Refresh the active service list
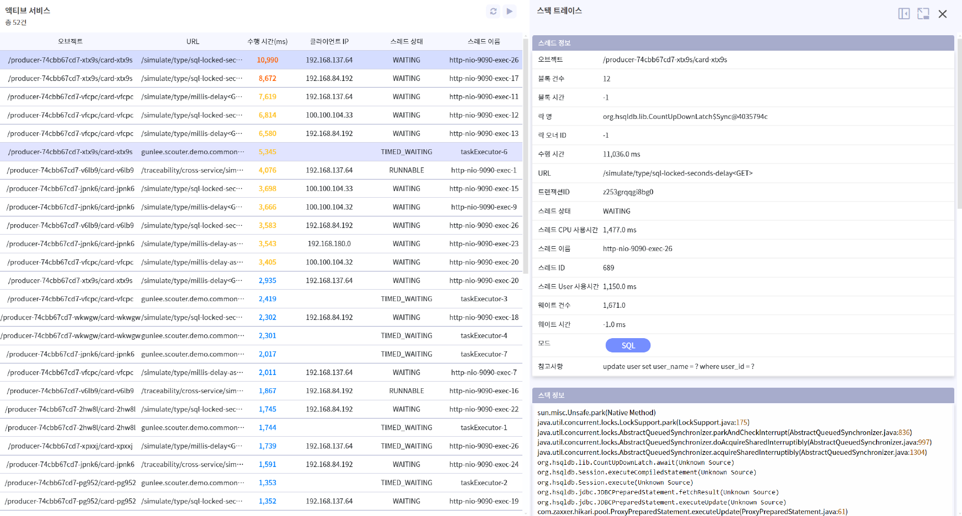Image resolution: width=962 pixels, height=516 pixels. pos(493,11)
